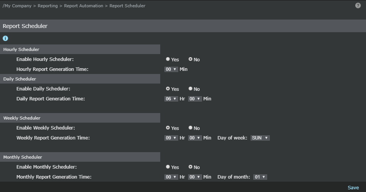Click Report Scheduler breadcrumb
The image size is (366, 192).
(x=128, y=6)
